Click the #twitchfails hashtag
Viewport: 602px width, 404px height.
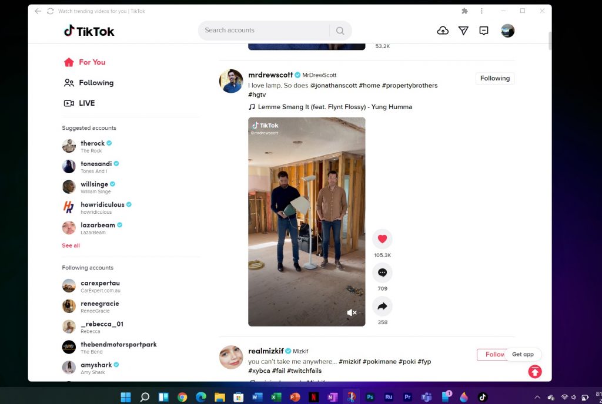pos(305,371)
